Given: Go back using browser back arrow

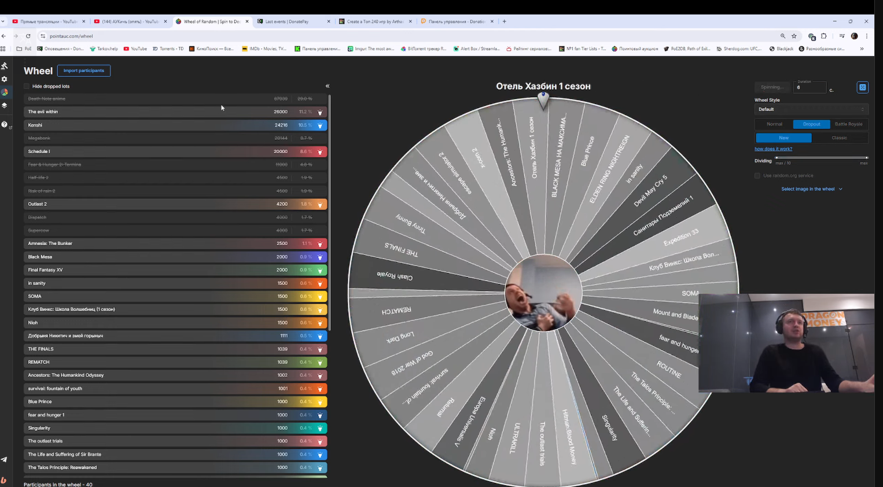Looking at the screenshot, I should point(4,36).
